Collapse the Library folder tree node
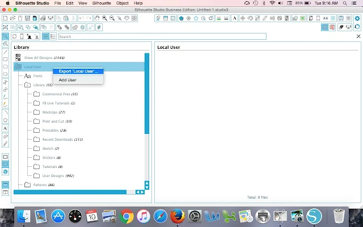 point(27,85)
